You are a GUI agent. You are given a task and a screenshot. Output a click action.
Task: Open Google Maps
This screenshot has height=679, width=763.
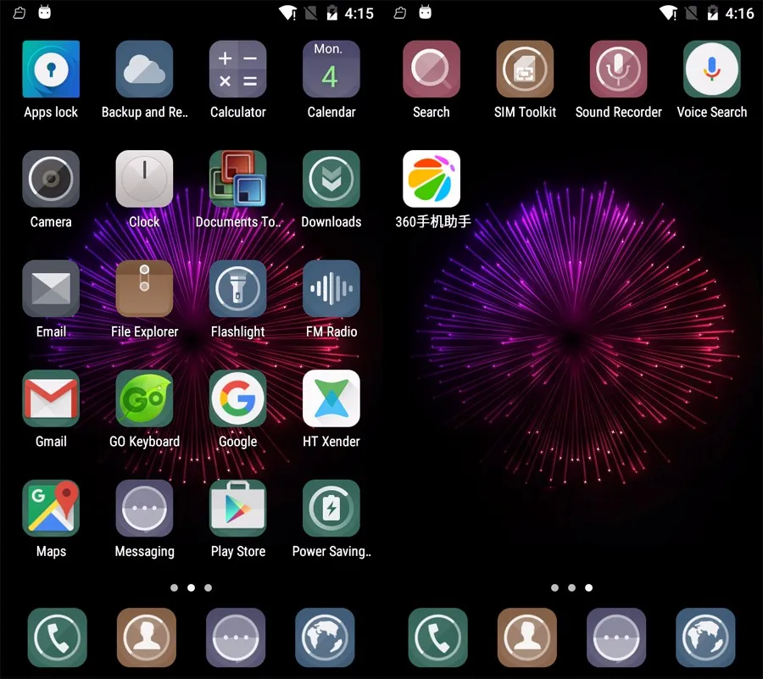[51, 509]
